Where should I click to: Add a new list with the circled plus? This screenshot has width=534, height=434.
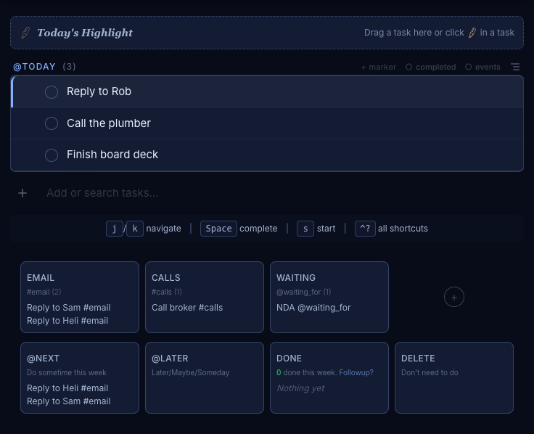(x=454, y=298)
